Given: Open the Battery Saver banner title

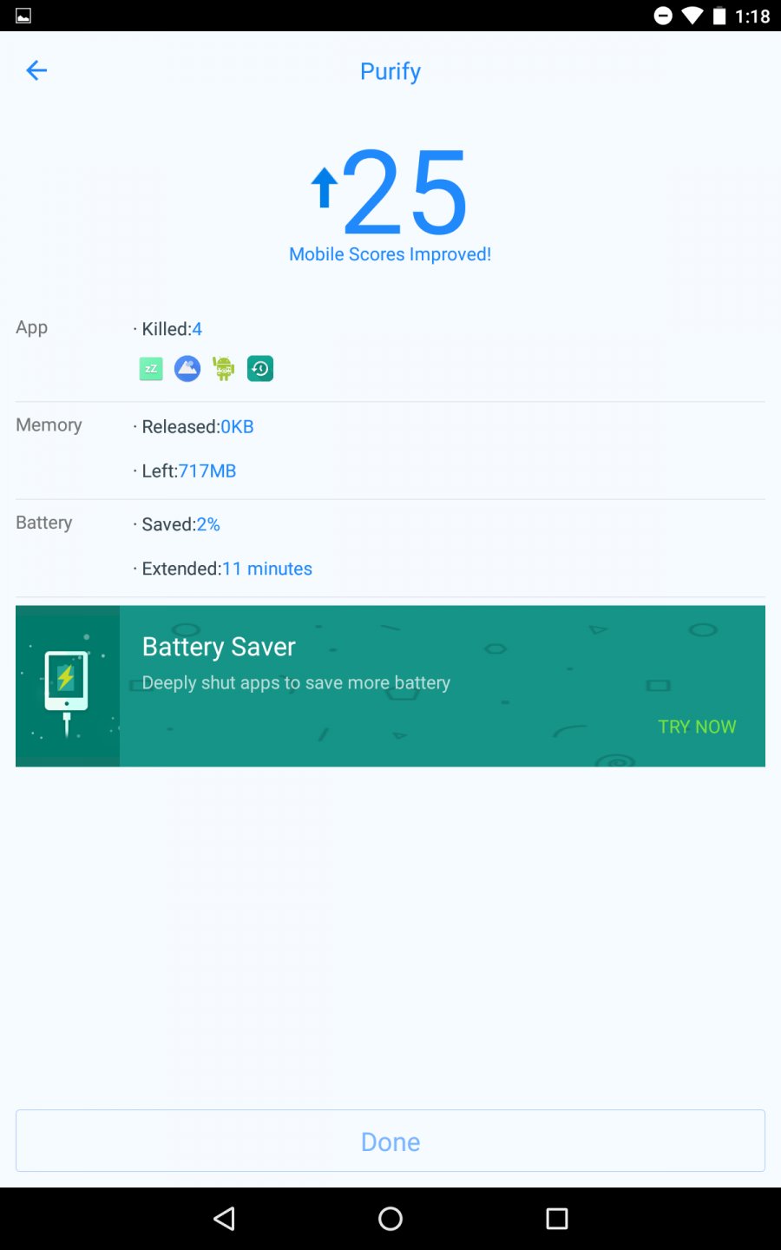Looking at the screenshot, I should pos(219,647).
